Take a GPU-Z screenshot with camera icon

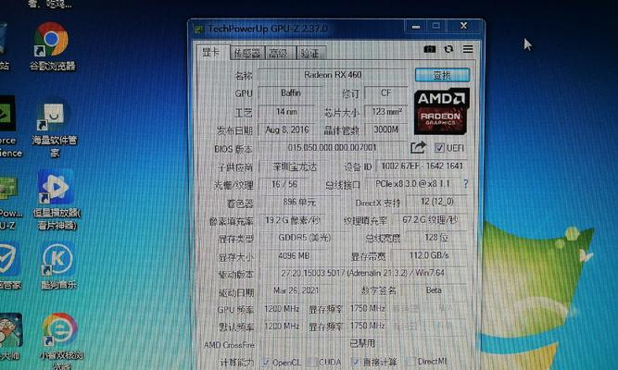(430, 49)
